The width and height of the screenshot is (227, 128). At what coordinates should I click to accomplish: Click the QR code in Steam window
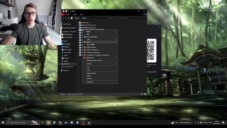[x=151, y=50]
